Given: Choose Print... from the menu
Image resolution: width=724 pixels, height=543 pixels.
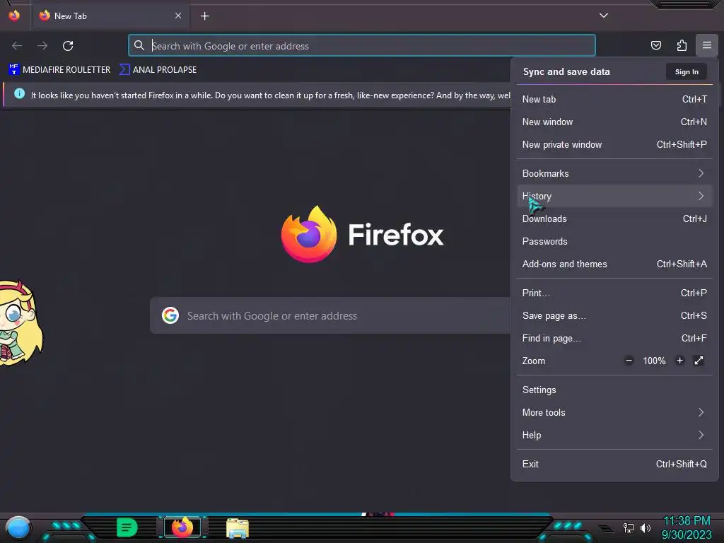Looking at the screenshot, I should 614,293.
